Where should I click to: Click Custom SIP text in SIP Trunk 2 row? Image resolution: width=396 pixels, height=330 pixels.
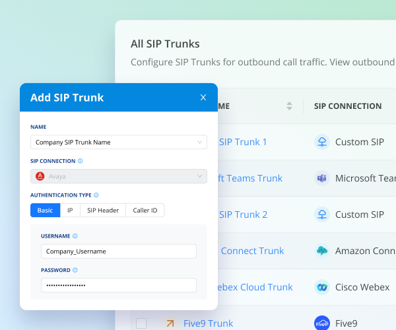pos(360,214)
